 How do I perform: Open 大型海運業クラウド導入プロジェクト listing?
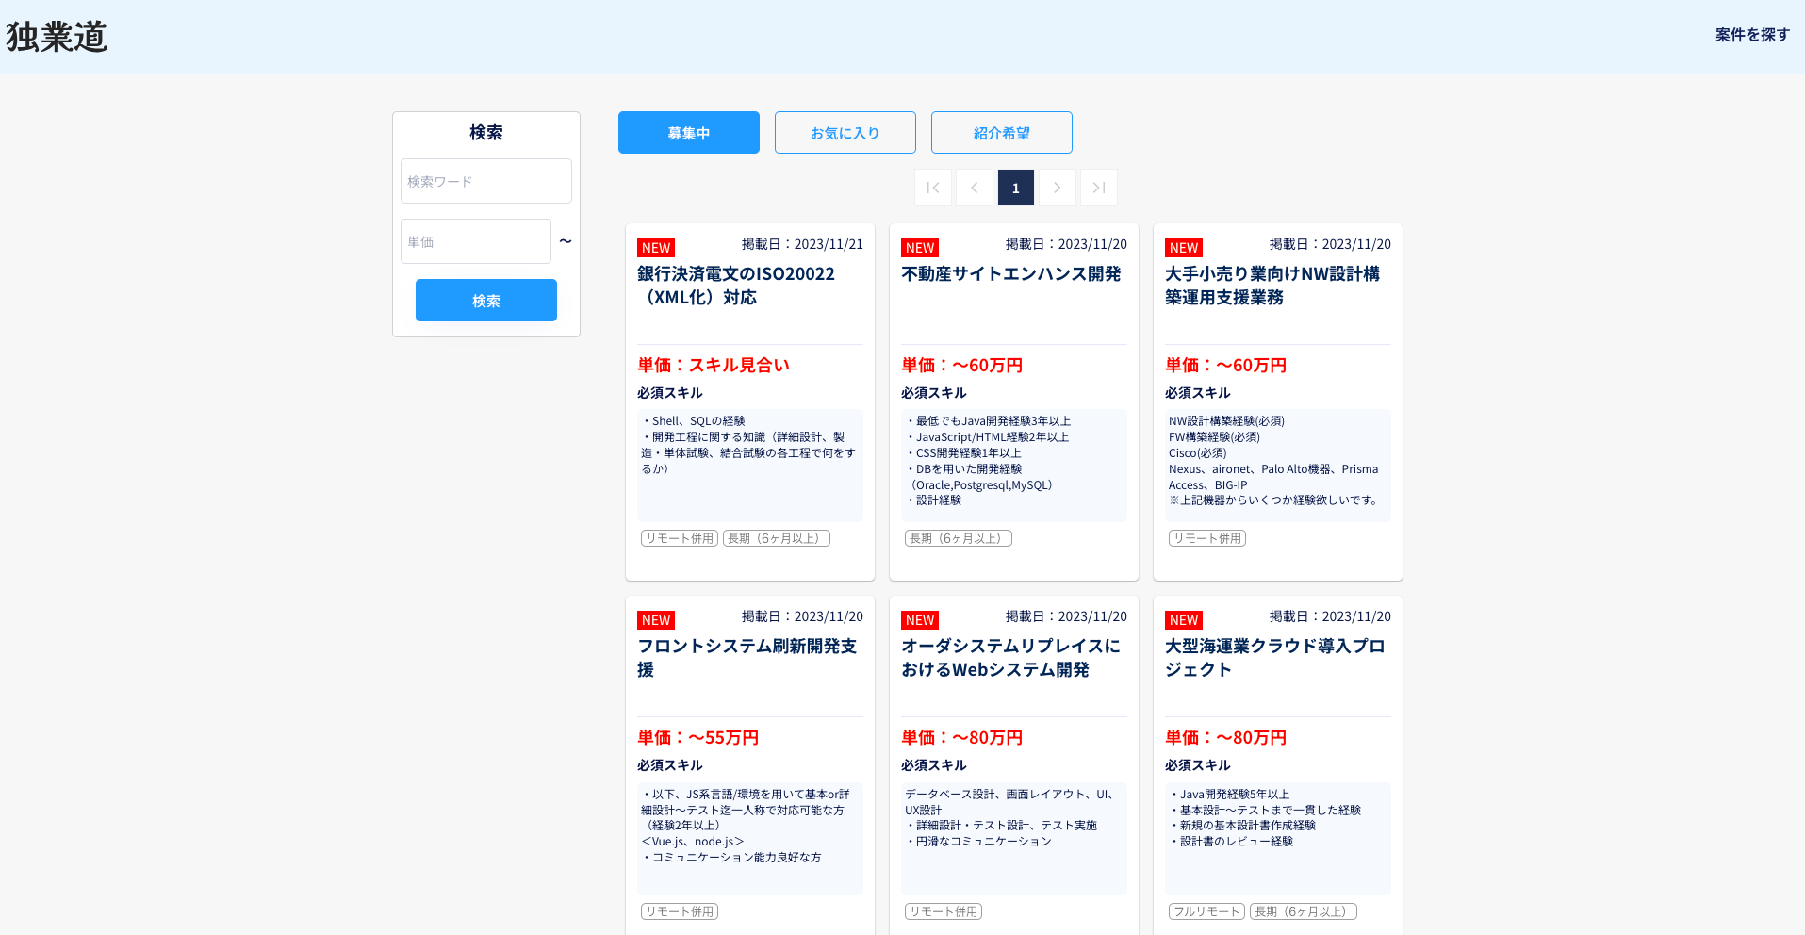coord(1274,657)
